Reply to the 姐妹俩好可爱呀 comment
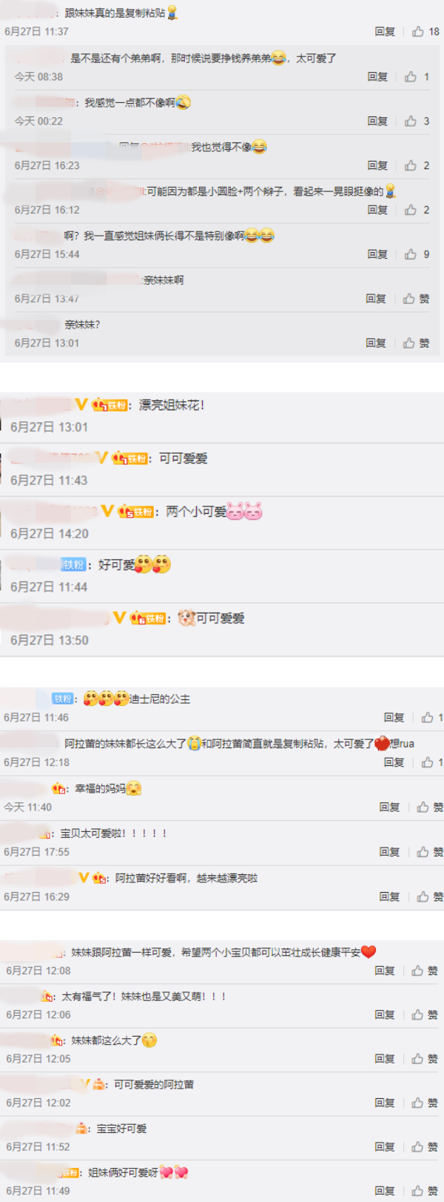Image resolution: width=444 pixels, height=1202 pixels. [x=385, y=1191]
